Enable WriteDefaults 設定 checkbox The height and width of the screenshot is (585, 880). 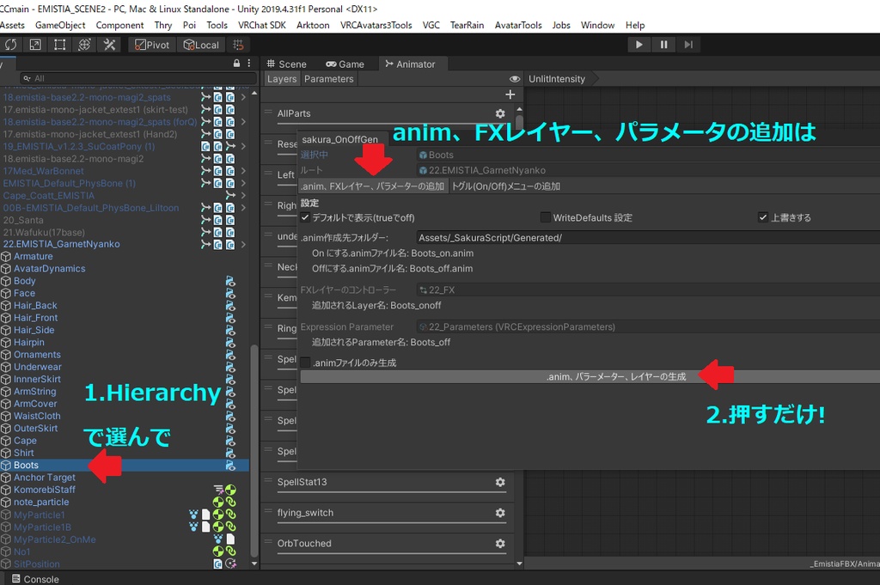click(x=545, y=217)
